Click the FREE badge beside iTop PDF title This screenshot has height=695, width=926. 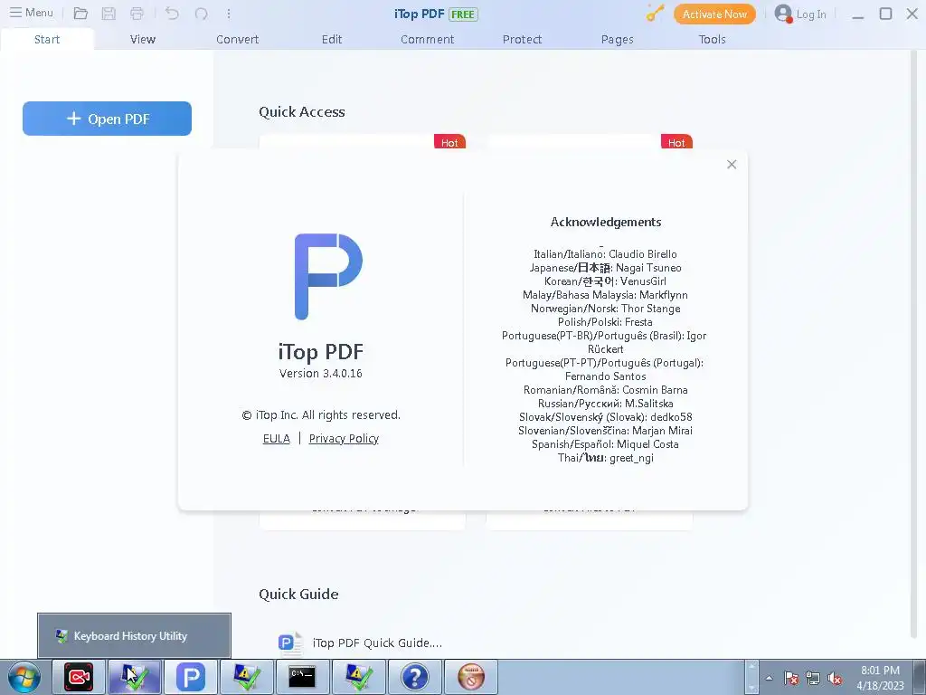464,14
